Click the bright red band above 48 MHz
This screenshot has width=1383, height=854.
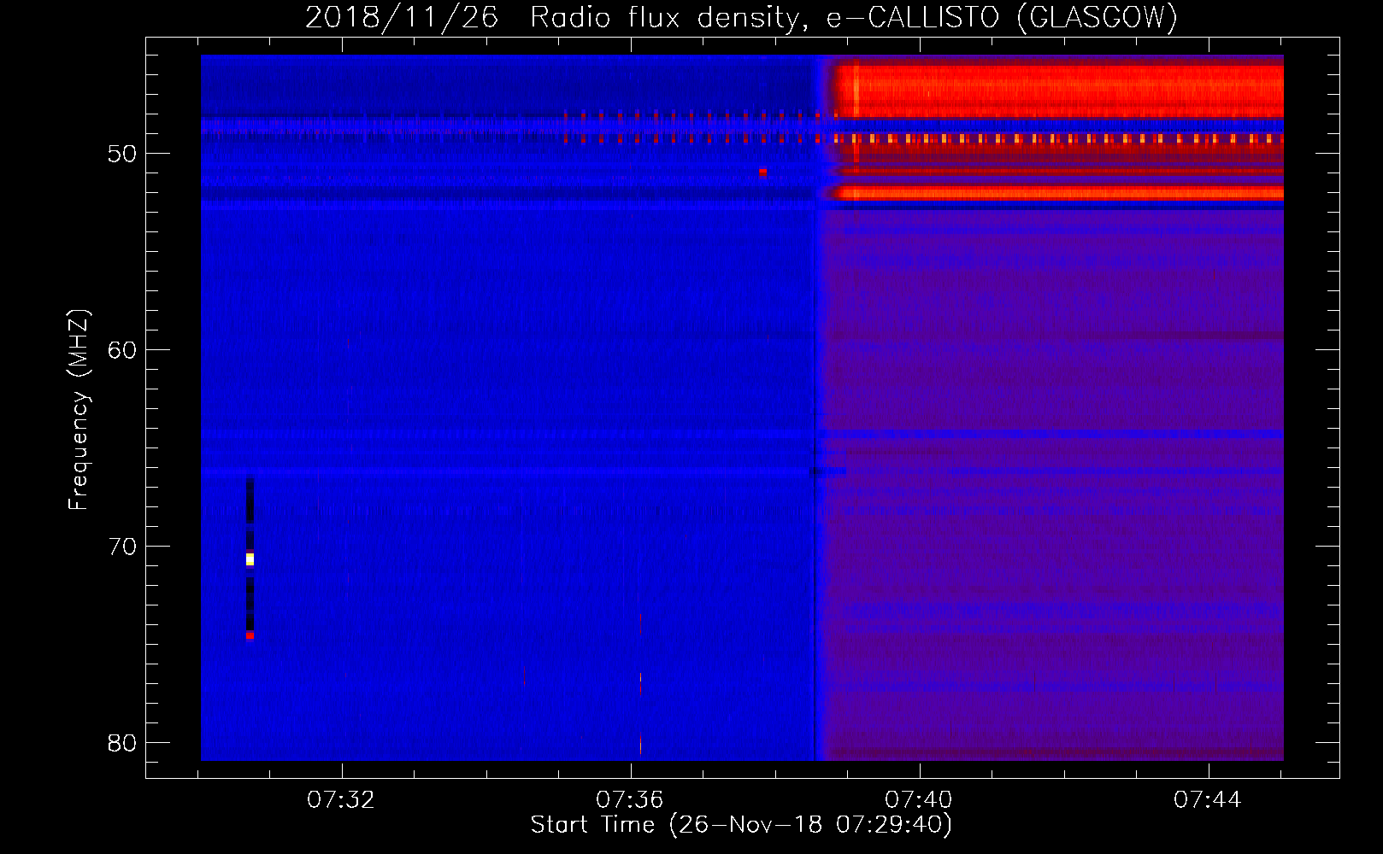(x=1060, y=91)
